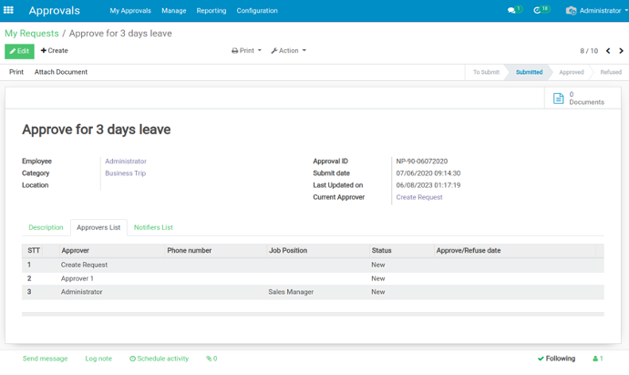Click the Administrator approver row
Image resolution: width=629 pixels, height=375 pixels.
point(313,292)
